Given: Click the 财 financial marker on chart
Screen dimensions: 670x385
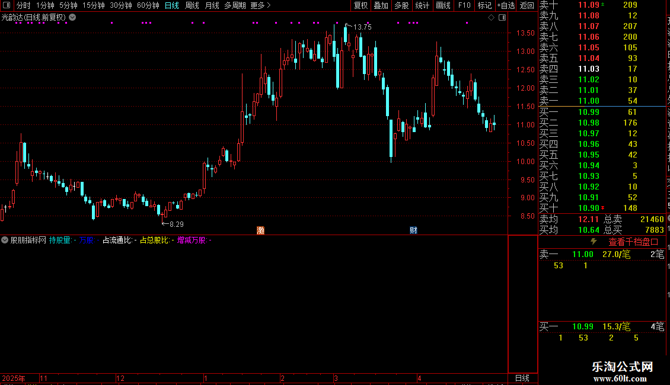Looking at the screenshot, I should [x=413, y=230].
